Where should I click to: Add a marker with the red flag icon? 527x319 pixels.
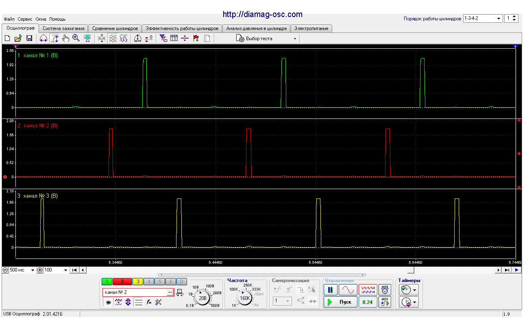[196, 39]
